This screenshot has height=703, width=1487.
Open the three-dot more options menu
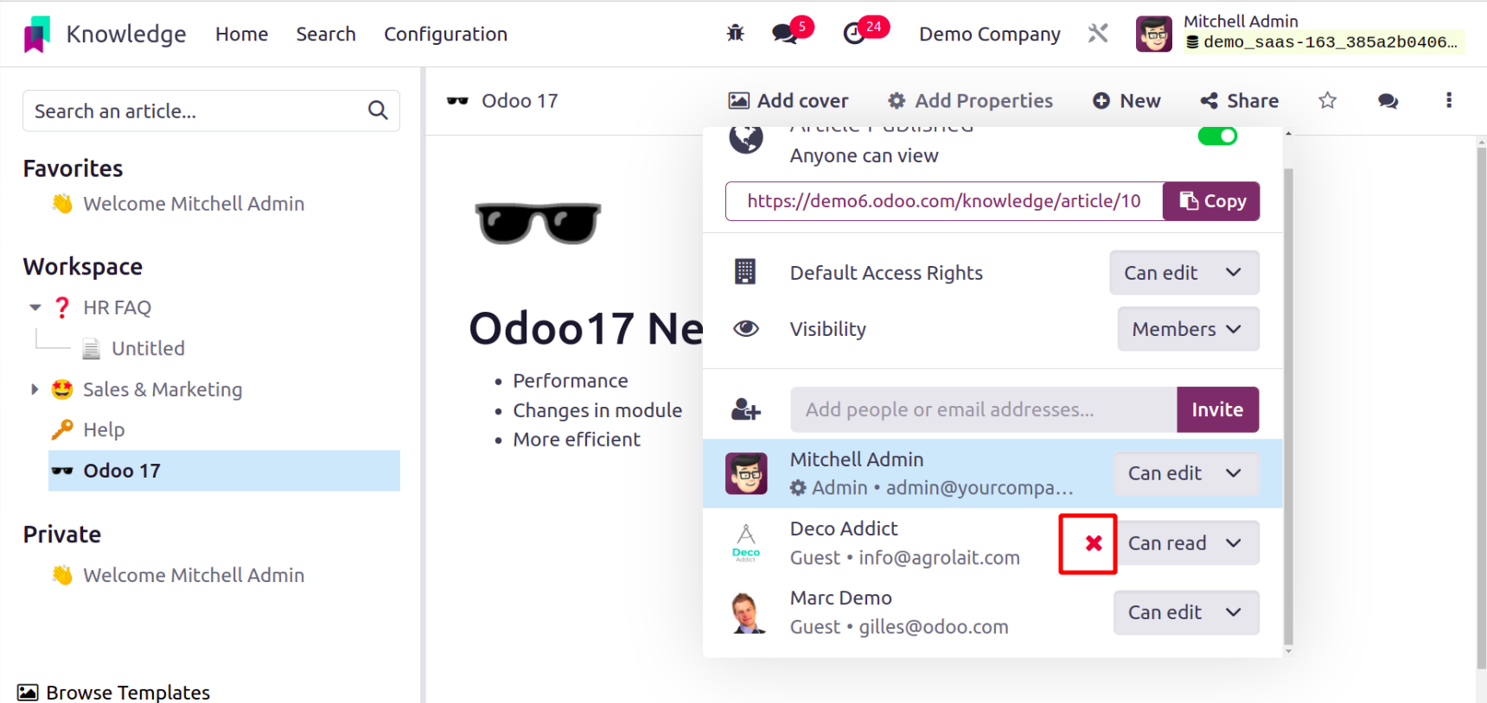point(1449,100)
